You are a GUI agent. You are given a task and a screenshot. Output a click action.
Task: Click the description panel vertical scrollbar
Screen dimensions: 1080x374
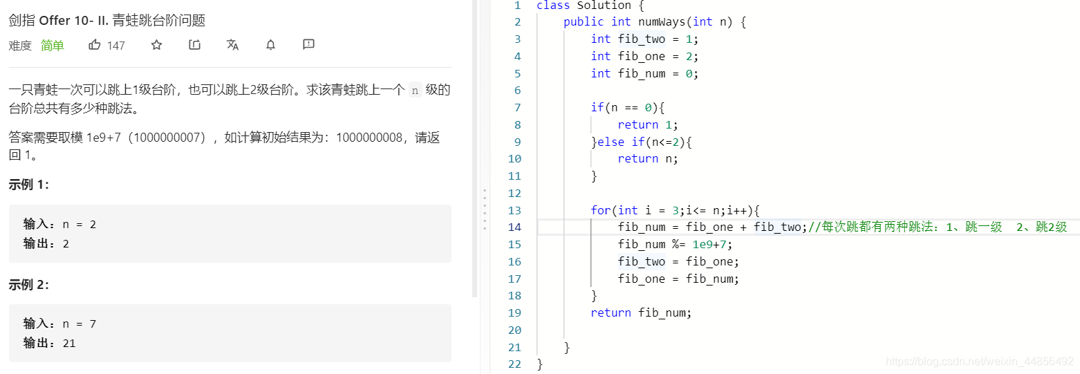[x=474, y=149]
